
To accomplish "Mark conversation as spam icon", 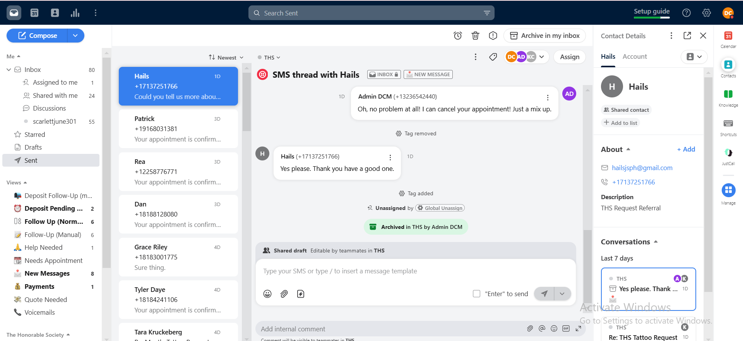I will [493, 36].
